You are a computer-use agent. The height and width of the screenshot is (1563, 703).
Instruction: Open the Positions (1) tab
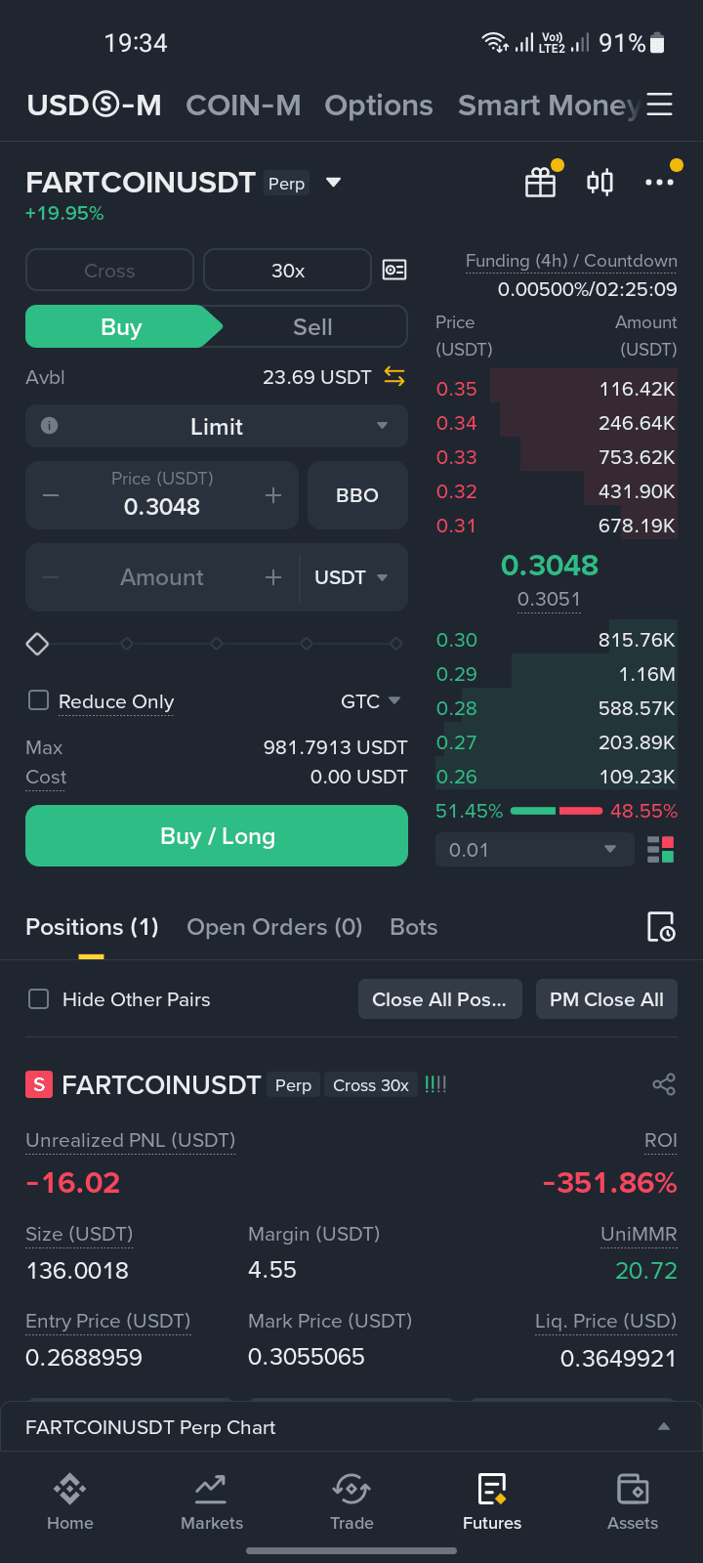coord(92,927)
